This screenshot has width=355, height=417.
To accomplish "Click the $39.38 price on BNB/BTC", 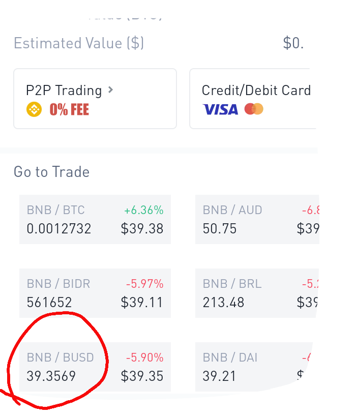I will coord(142,228).
